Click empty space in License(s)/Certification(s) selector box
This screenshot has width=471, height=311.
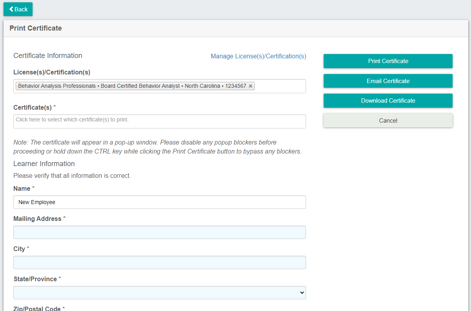(280, 86)
